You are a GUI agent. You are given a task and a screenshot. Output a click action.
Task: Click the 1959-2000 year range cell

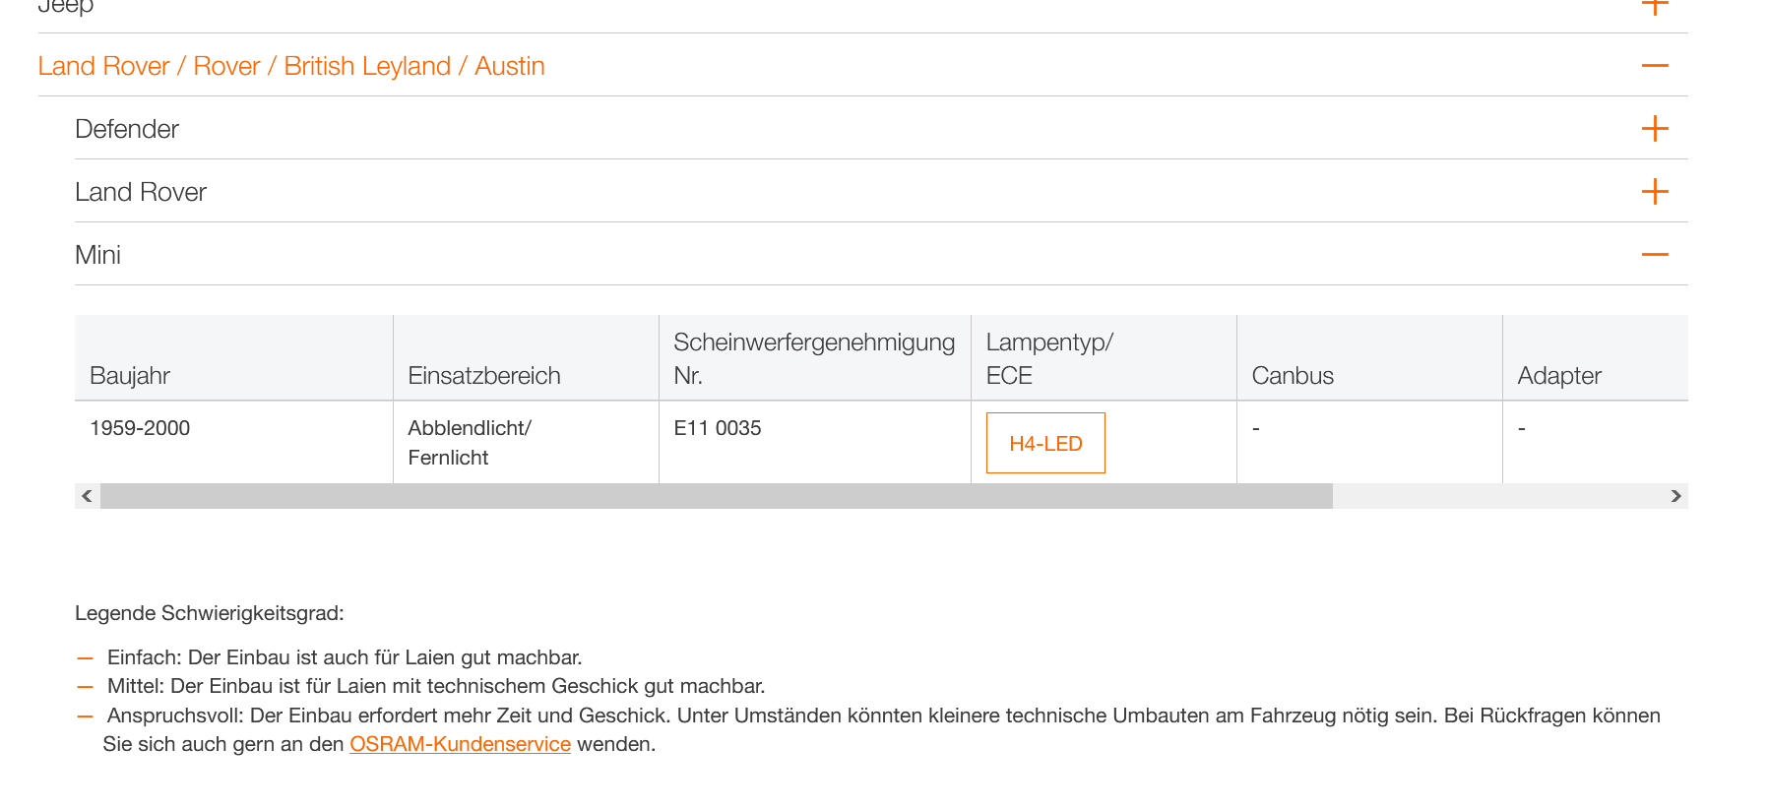point(140,428)
